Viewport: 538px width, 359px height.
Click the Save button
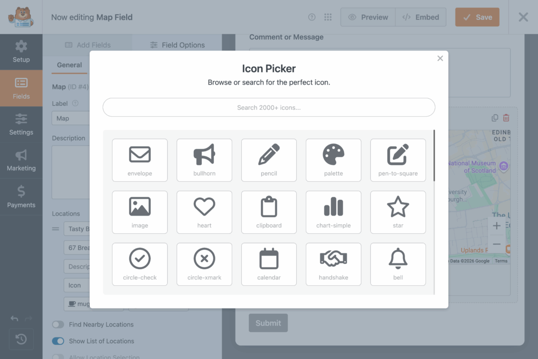(477, 17)
